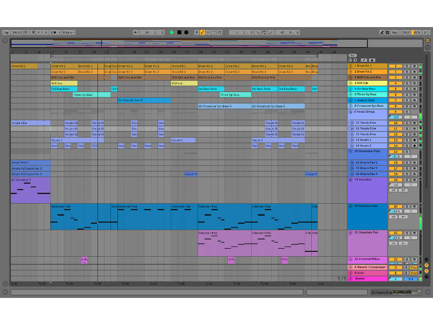Screen dimensions: 433x325
Task: Toggle Post on A Reverb return
Action: point(414,268)
